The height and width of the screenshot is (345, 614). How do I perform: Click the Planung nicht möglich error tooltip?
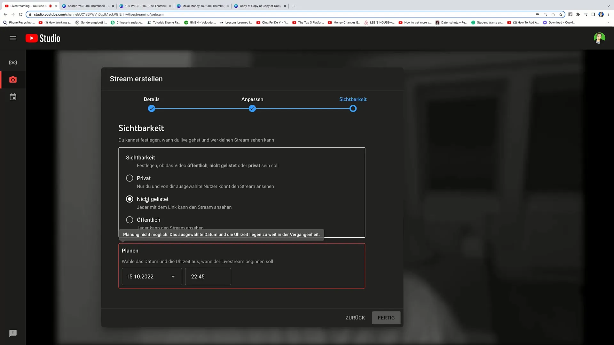pyautogui.click(x=221, y=234)
